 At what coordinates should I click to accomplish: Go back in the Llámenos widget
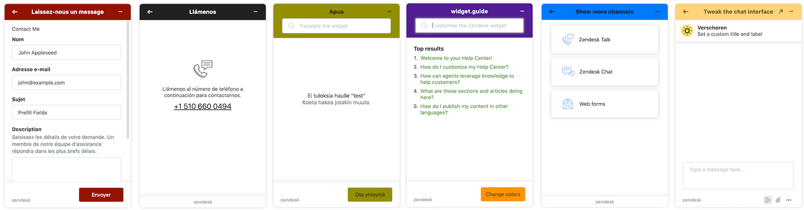150,12
